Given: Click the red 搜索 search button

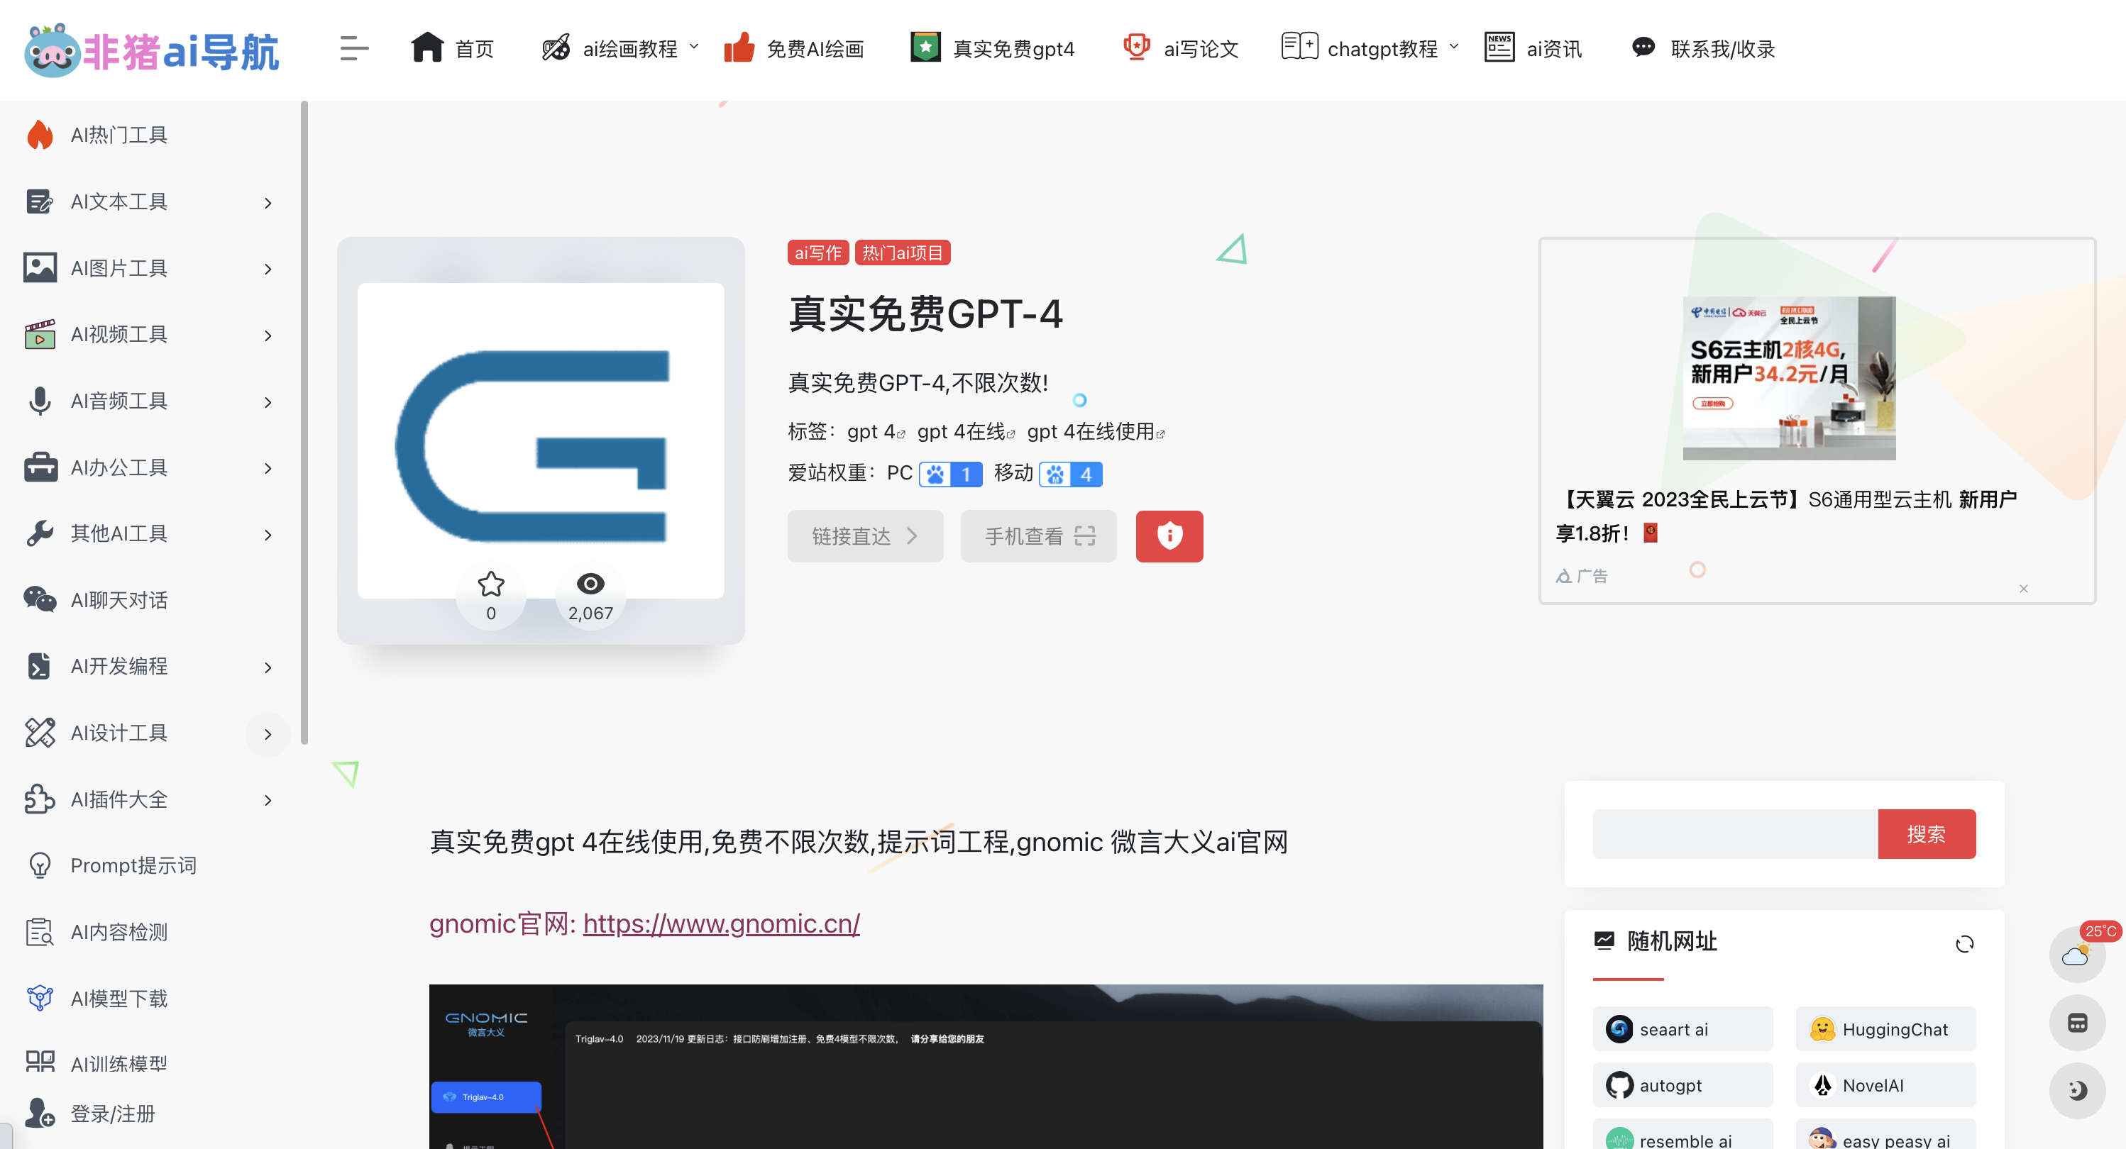Looking at the screenshot, I should coord(1927,834).
